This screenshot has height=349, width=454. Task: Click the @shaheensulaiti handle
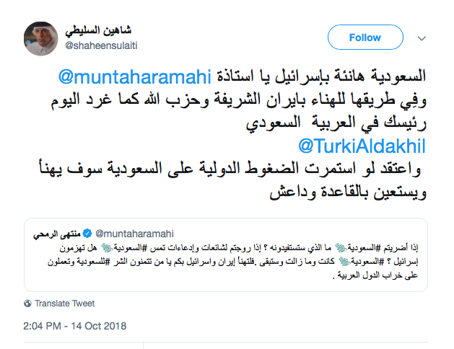(x=102, y=45)
